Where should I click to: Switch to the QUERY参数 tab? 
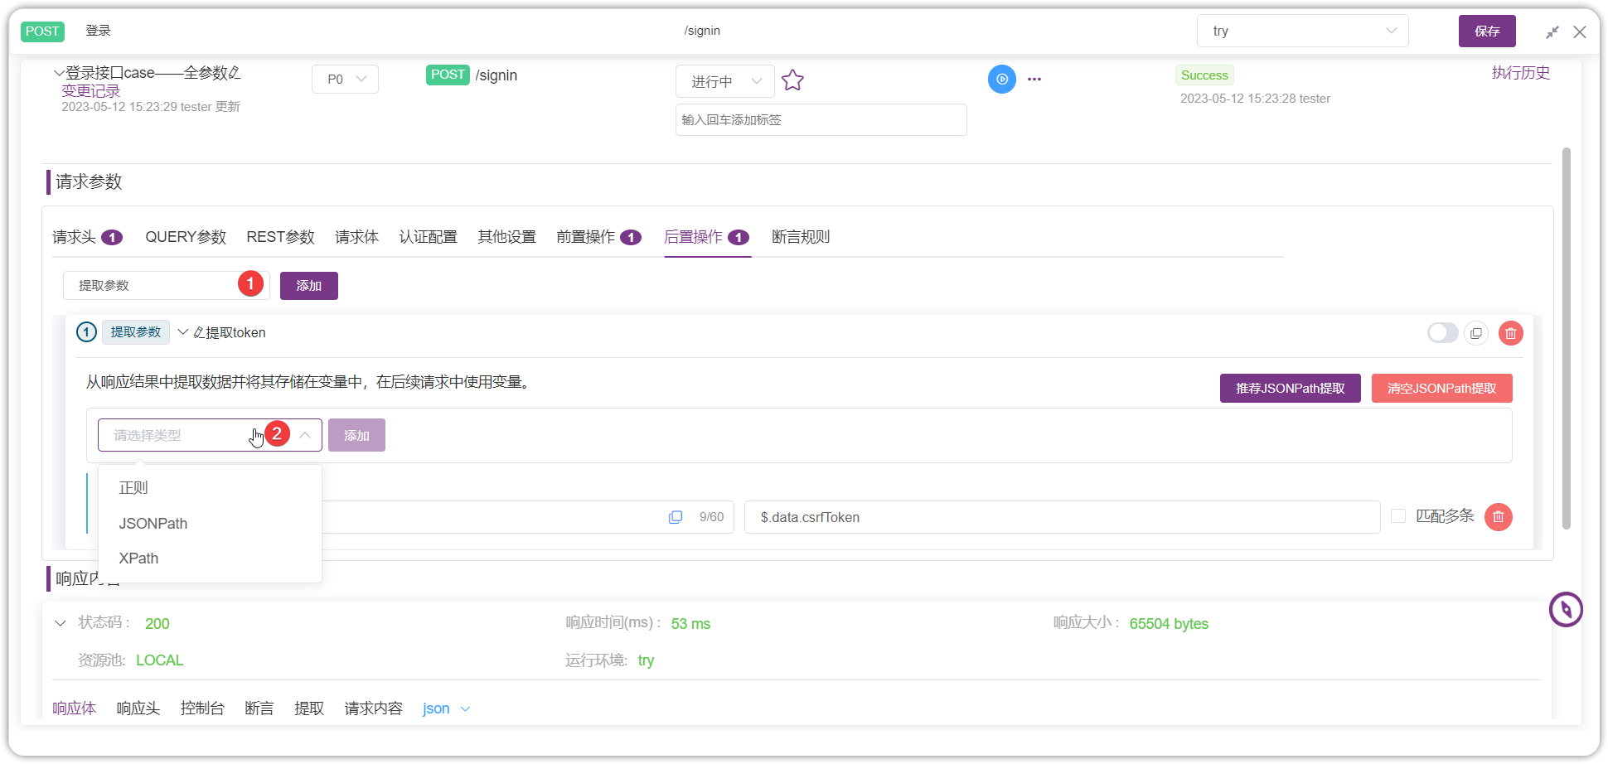[186, 237]
